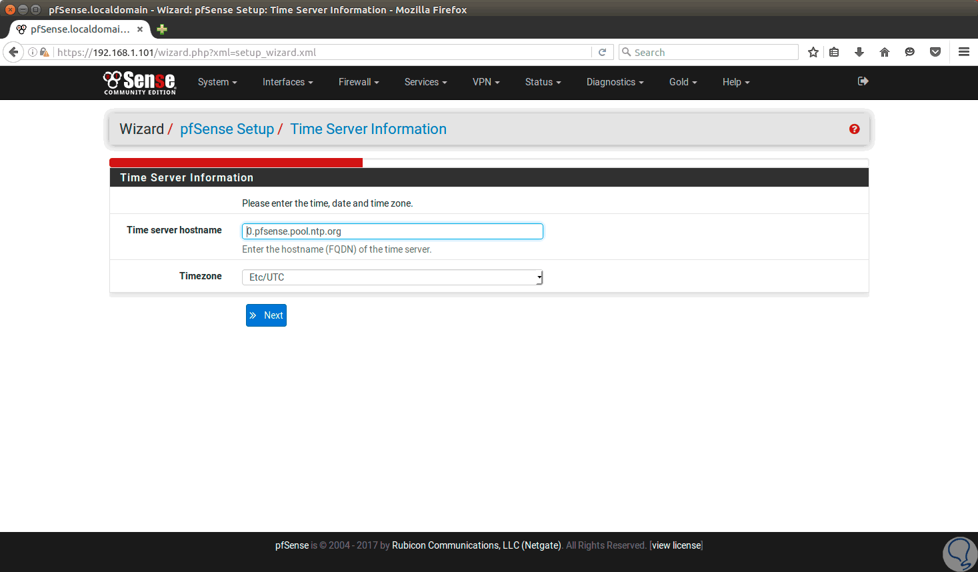Show bookmarks list icon in Firefox toolbar
978x572 pixels.
[834, 52]
